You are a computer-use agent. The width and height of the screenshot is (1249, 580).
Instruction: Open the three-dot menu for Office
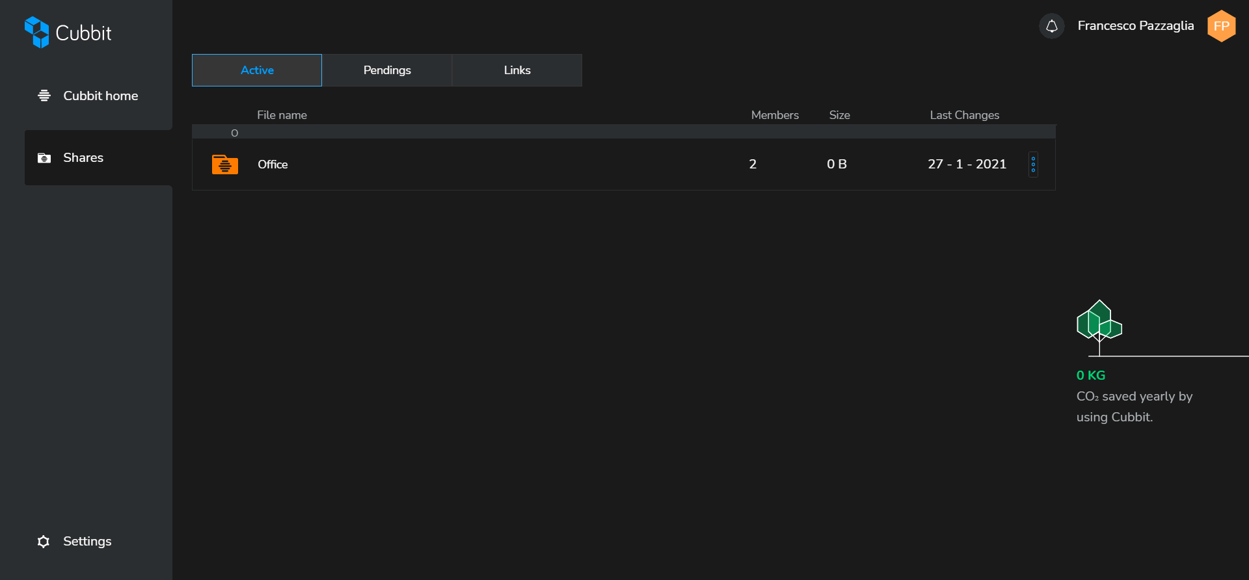[1033, 165]
